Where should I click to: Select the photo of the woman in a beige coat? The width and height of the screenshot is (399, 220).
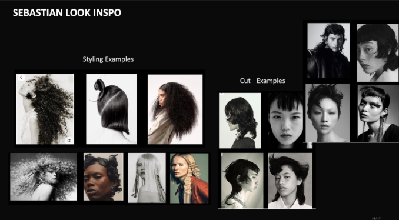175,109
